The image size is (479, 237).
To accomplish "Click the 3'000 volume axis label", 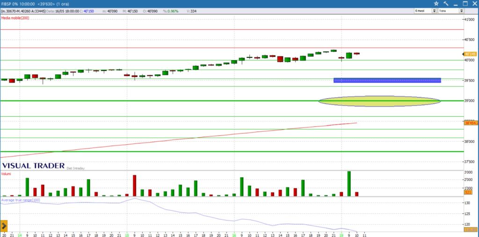I will (469, 172).
